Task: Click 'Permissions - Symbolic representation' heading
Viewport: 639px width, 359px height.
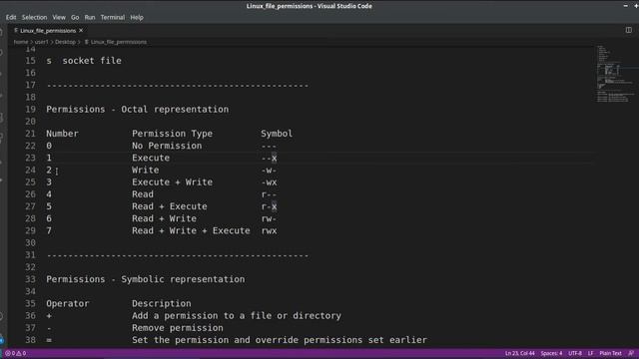Action: tap(146, 279)
